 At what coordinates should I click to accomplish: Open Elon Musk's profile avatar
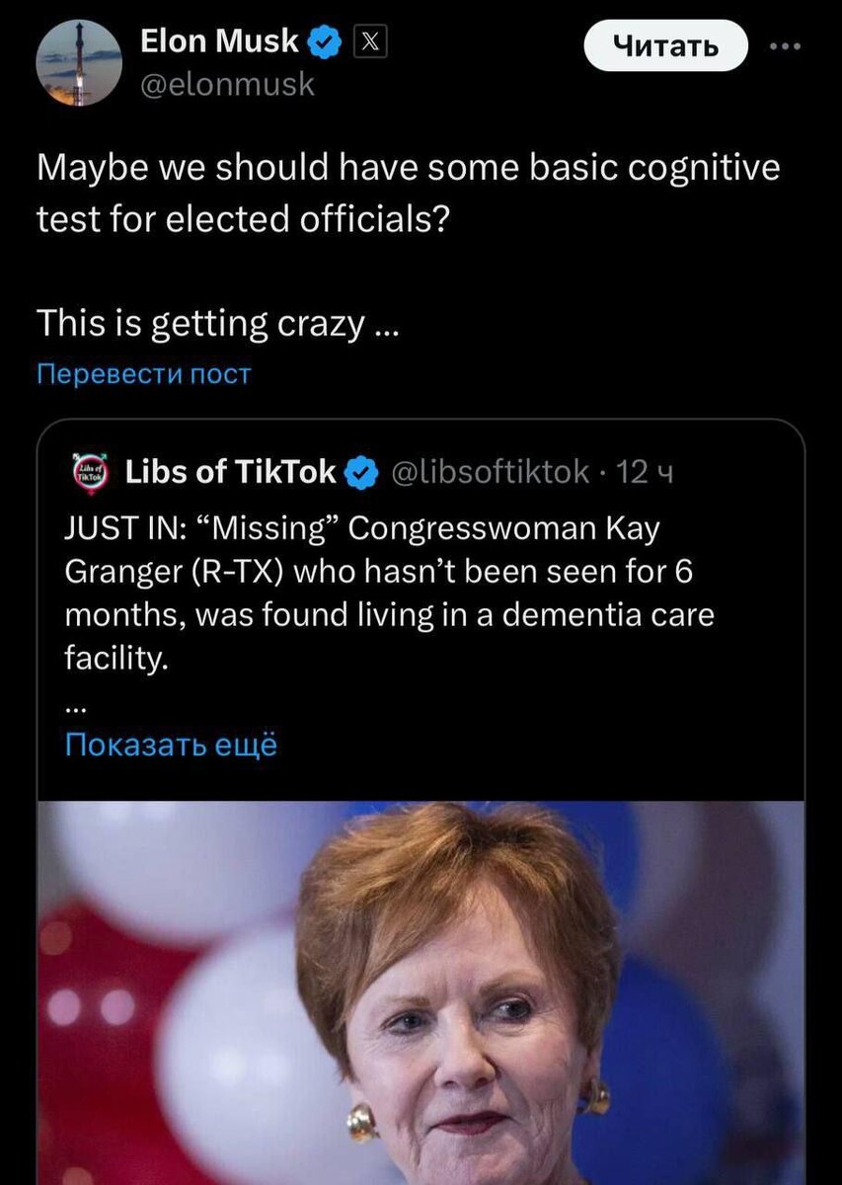pos(79,63)
